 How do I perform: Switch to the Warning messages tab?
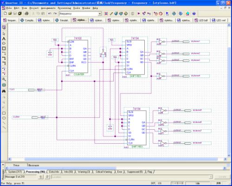coord(84,172)
